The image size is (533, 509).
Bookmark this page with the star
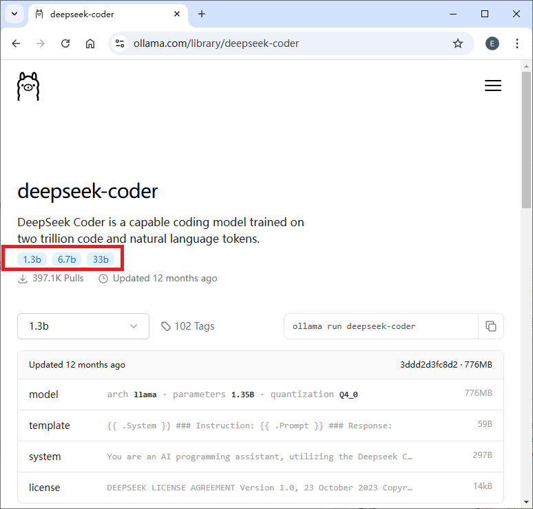[458, 43]
